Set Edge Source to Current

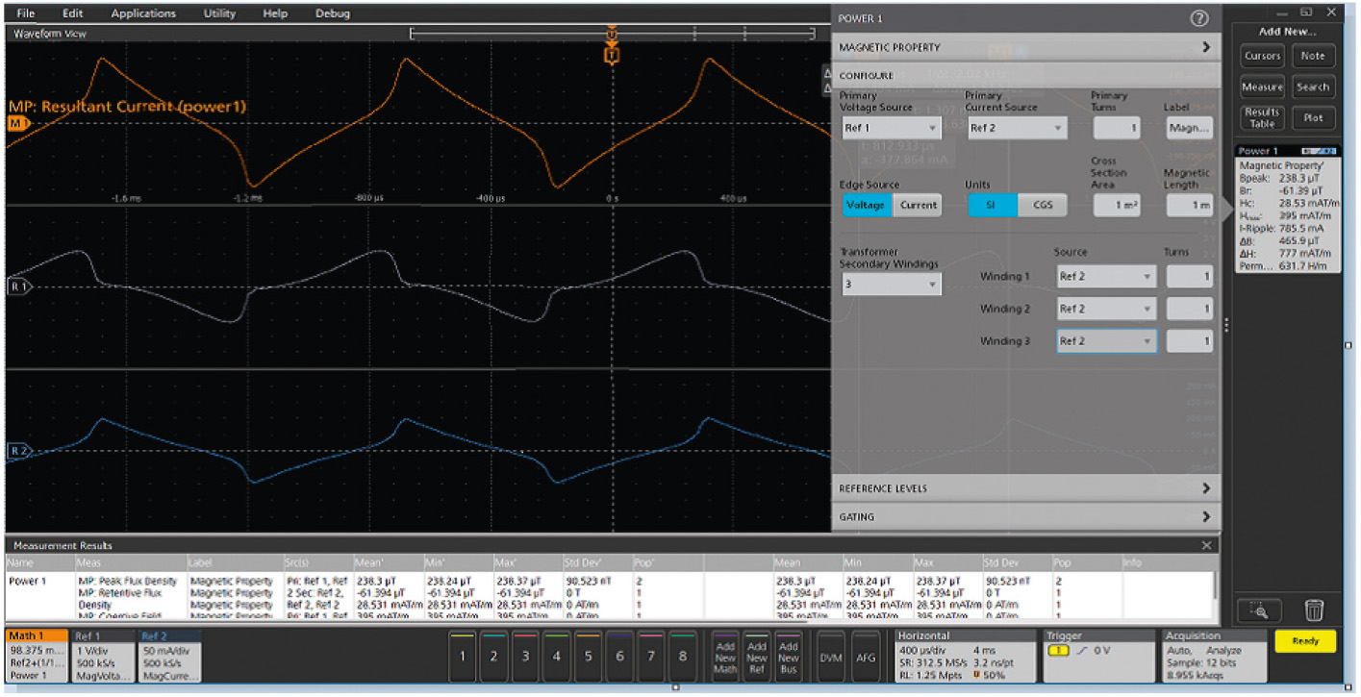tap(918, 205)
